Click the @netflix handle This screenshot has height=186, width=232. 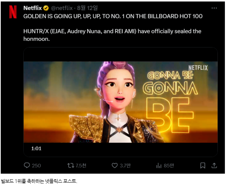62,8
